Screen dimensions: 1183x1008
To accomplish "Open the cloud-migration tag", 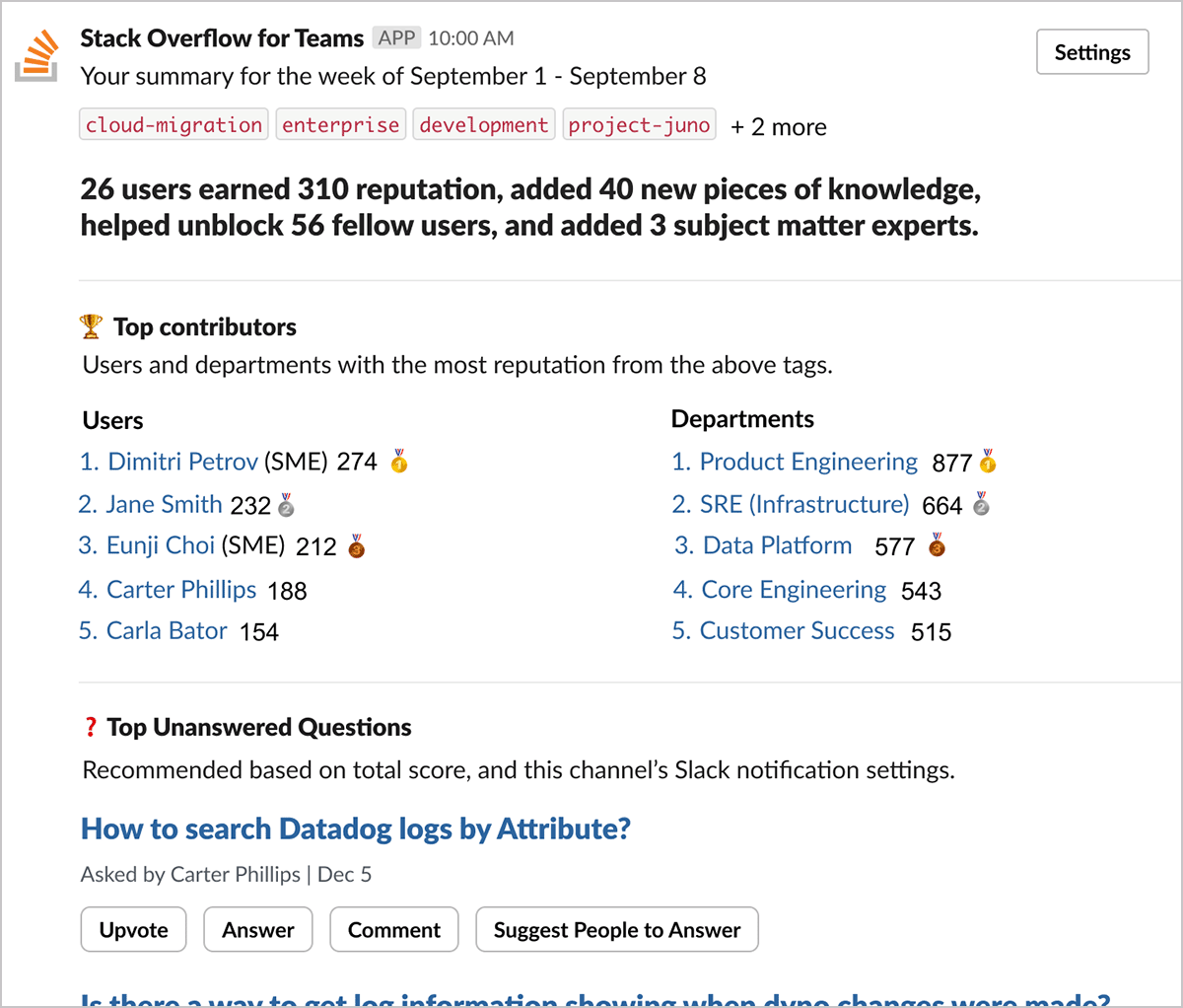I will point(174,125).
